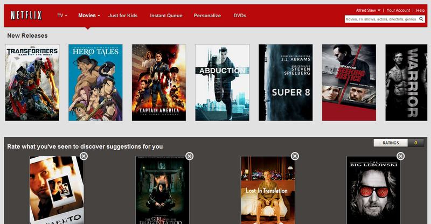Open the DVDs section

[x=240, y=16]
